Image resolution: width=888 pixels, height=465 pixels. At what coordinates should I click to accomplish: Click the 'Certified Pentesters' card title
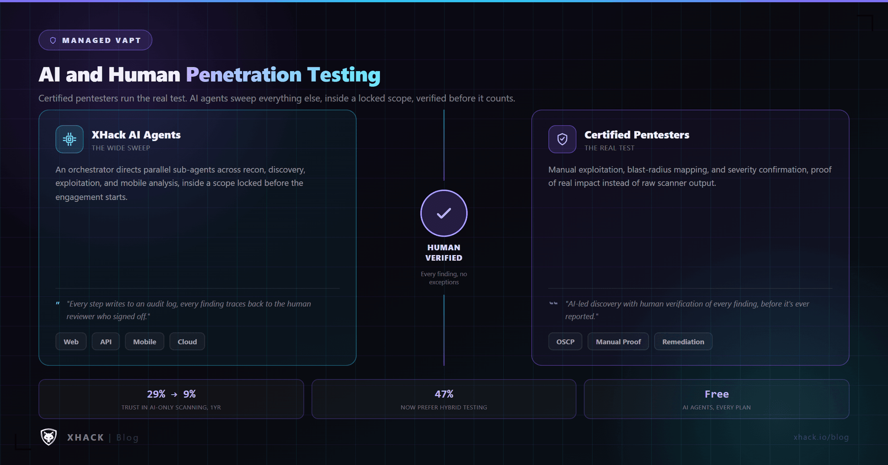637,135
